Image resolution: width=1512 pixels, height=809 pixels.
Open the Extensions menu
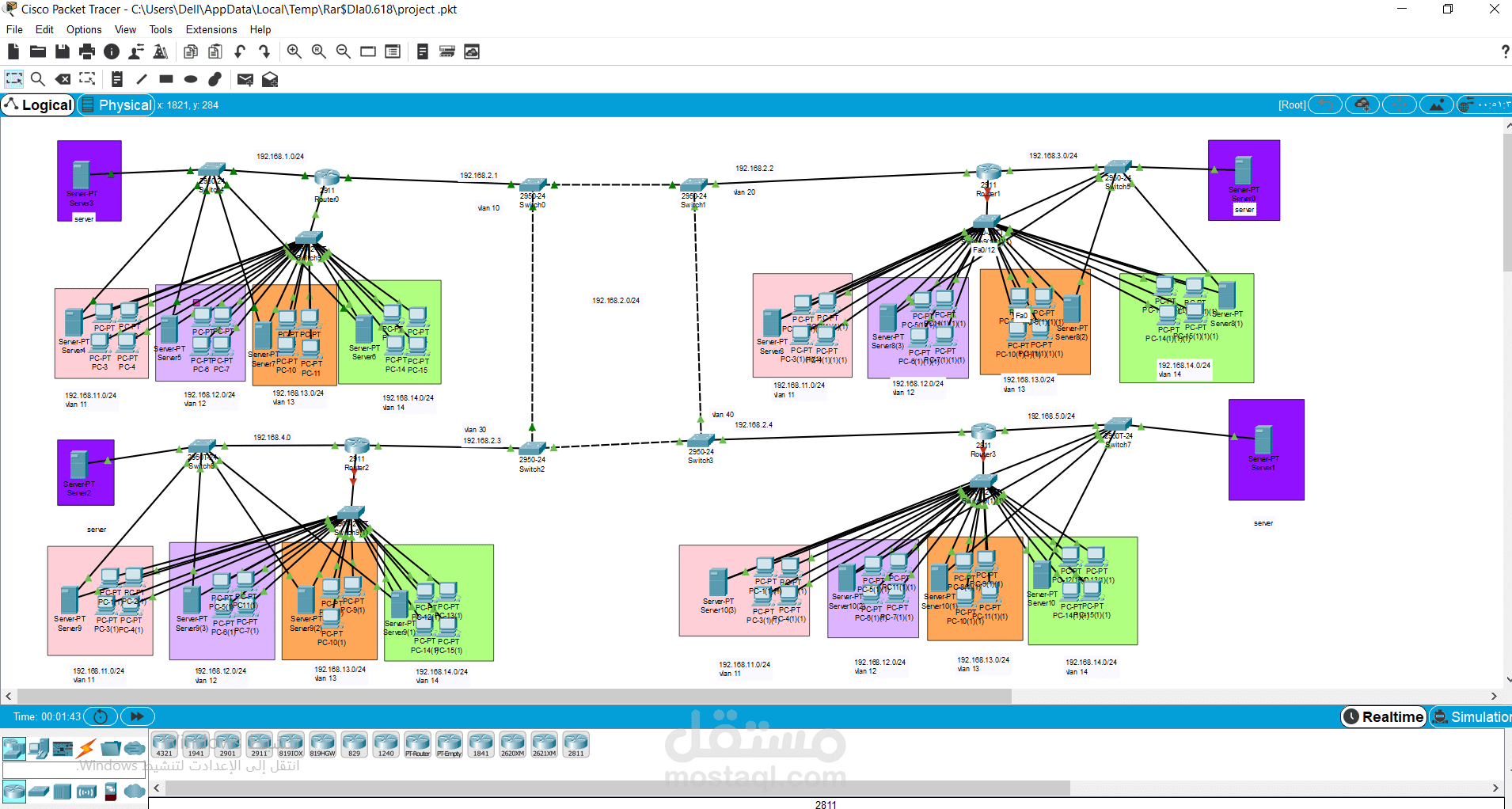[211, 29]
